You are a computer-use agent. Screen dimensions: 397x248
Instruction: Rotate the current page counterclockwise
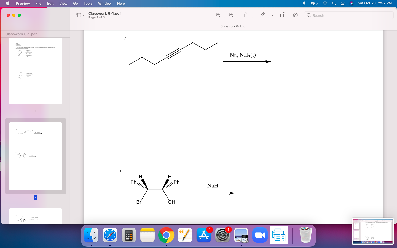tap(282, 15)
